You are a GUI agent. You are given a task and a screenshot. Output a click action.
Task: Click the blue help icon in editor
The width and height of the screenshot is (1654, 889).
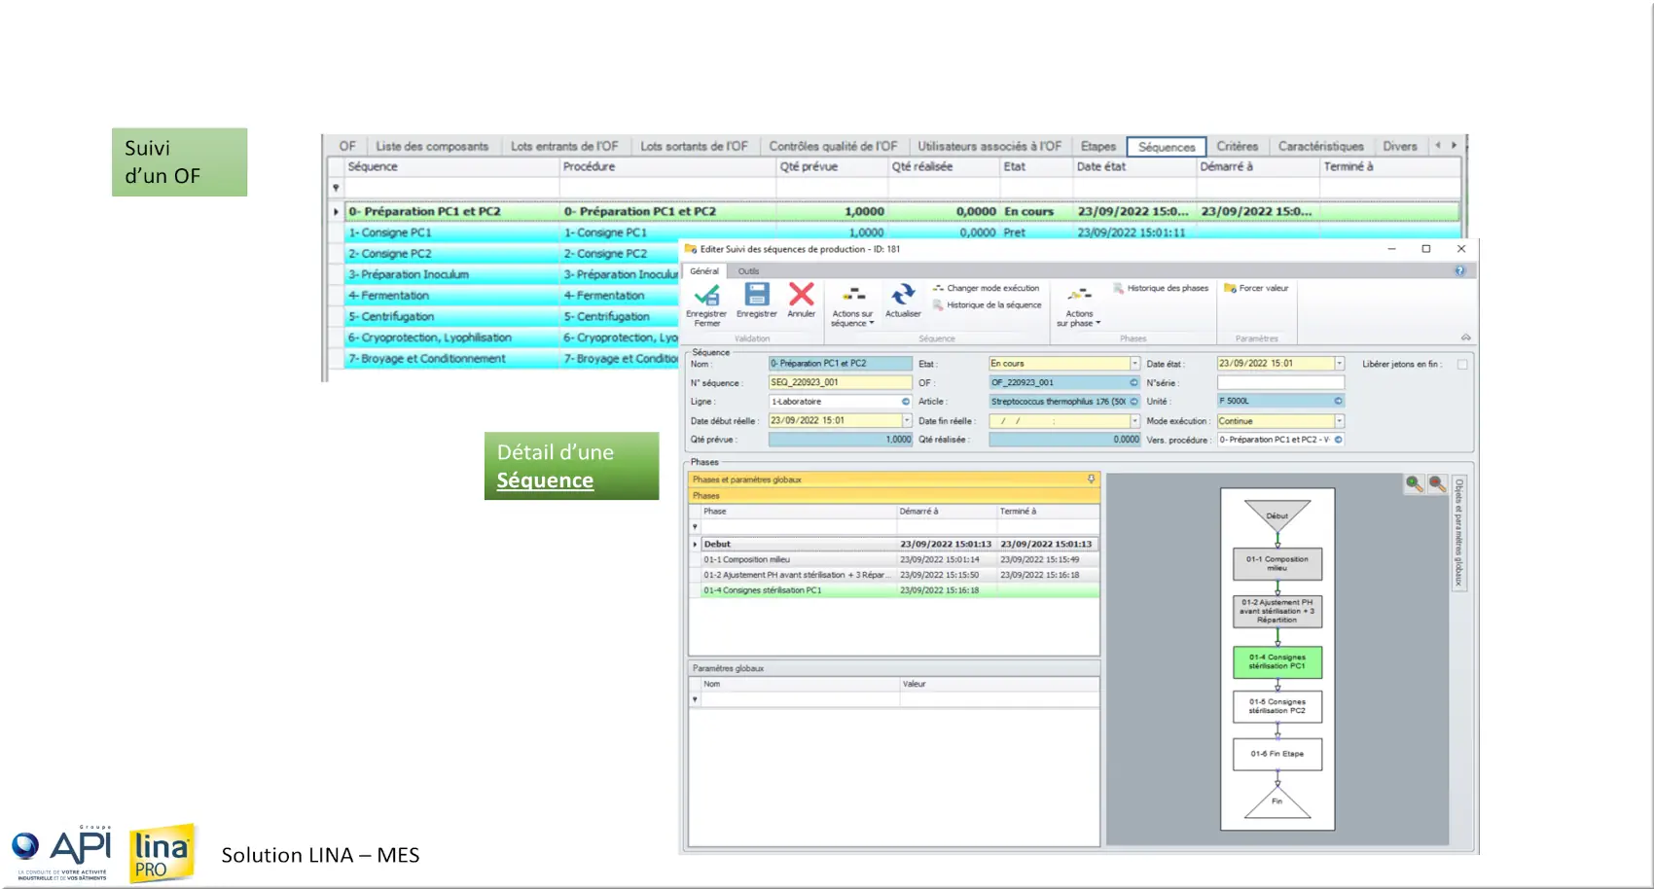(x=1459, y=271)
